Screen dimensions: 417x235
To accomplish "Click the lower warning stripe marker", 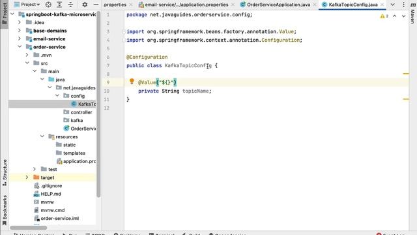I will [406, 99].
